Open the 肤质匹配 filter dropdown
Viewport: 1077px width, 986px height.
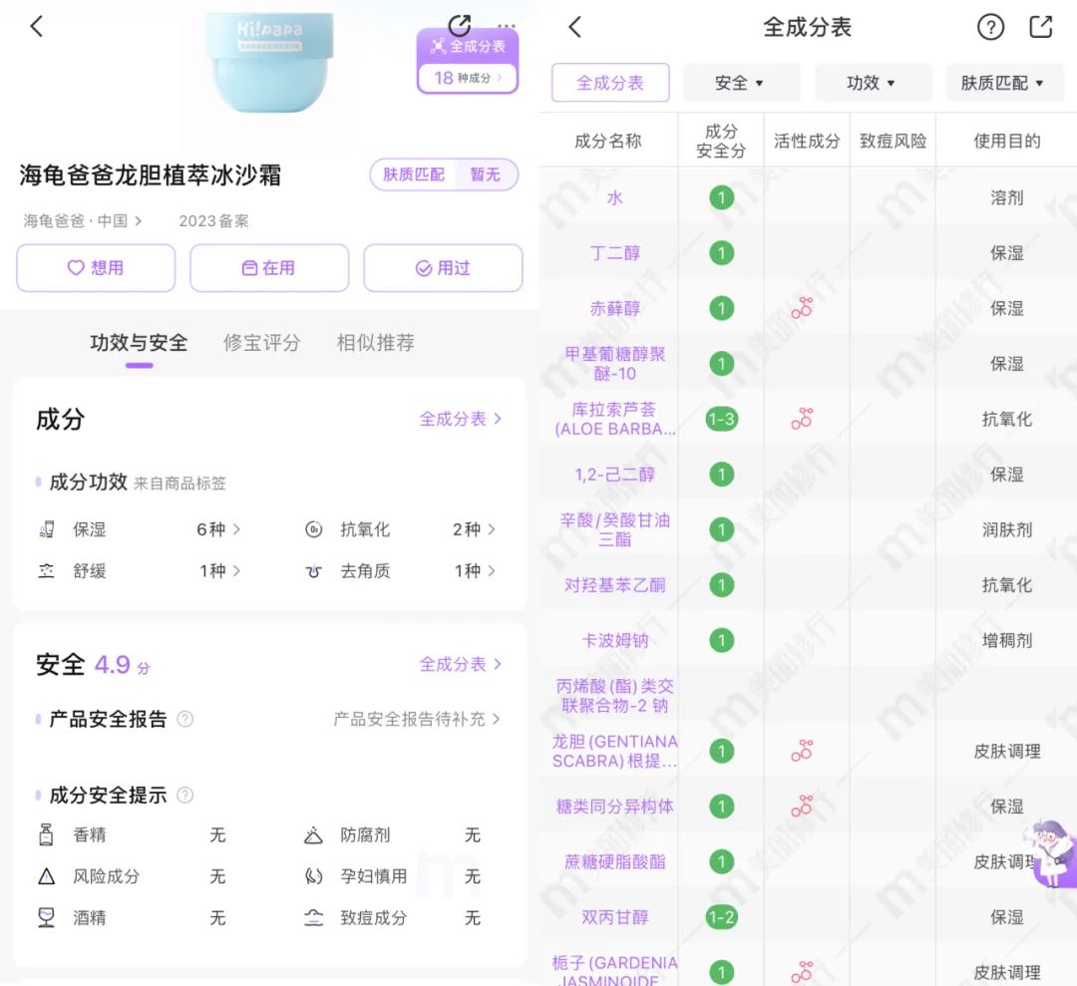(1005, 83)
